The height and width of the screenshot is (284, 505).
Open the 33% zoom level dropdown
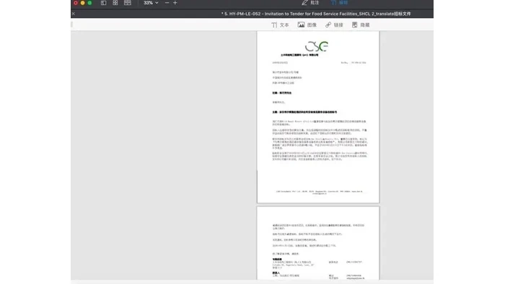click(x=151, y=3)
